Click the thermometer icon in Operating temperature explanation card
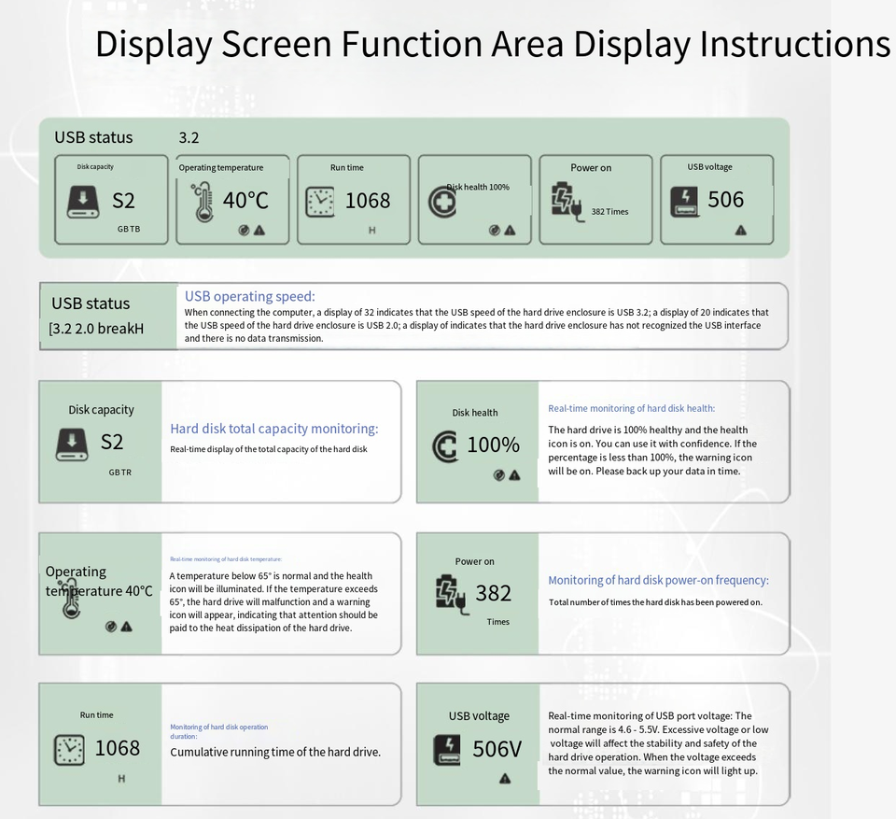This screenshot has height=819, width=896. (71, 599)
